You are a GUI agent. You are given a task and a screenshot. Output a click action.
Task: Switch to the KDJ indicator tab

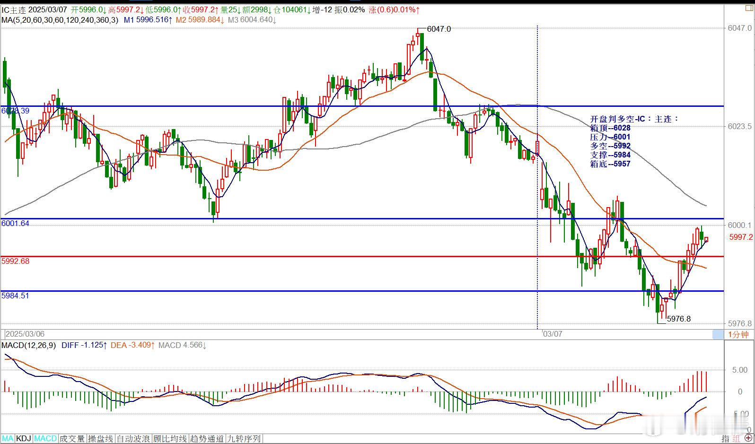click(24, 439)
